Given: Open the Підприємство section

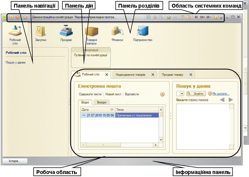Looking at the screenshot, I should 143,33.
